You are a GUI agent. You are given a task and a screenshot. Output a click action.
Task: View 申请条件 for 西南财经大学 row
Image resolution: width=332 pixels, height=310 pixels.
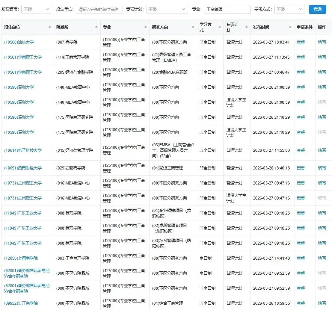coord(301,168)
